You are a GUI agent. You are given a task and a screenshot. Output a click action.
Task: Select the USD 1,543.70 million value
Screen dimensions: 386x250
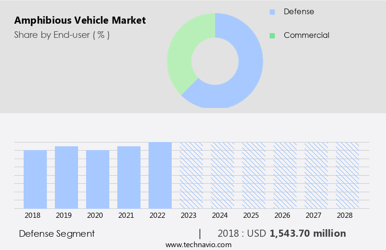click(307, 234)
